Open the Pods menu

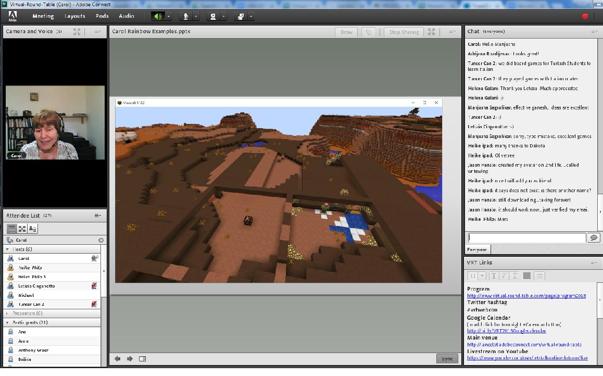102,16
